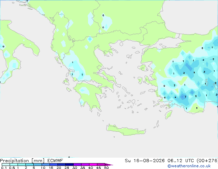The width and height of the screenshot is (218, 169).
Task: Click the 25–30 mm navy legend swatch
Action: point(69,165)
